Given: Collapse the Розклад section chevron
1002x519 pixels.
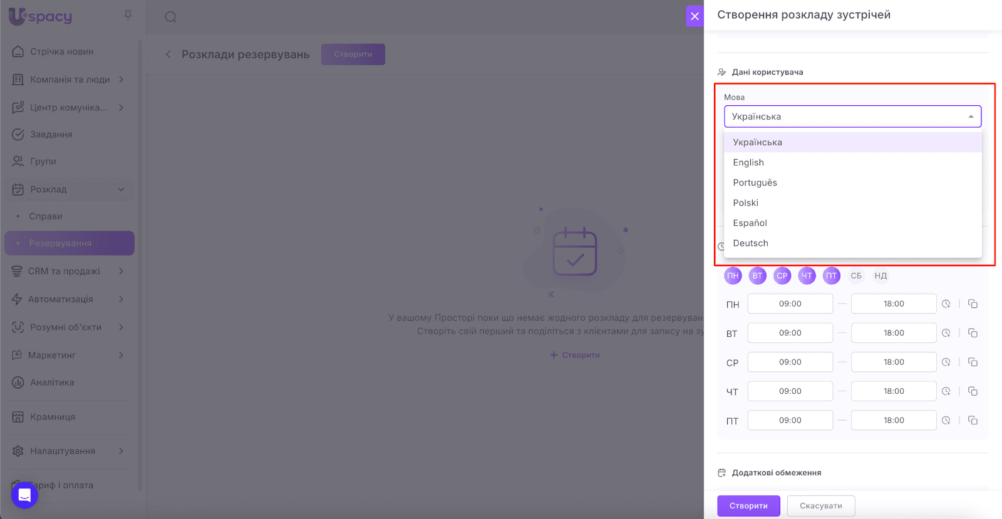Looking at the screenshot, I should click(121, 189).
